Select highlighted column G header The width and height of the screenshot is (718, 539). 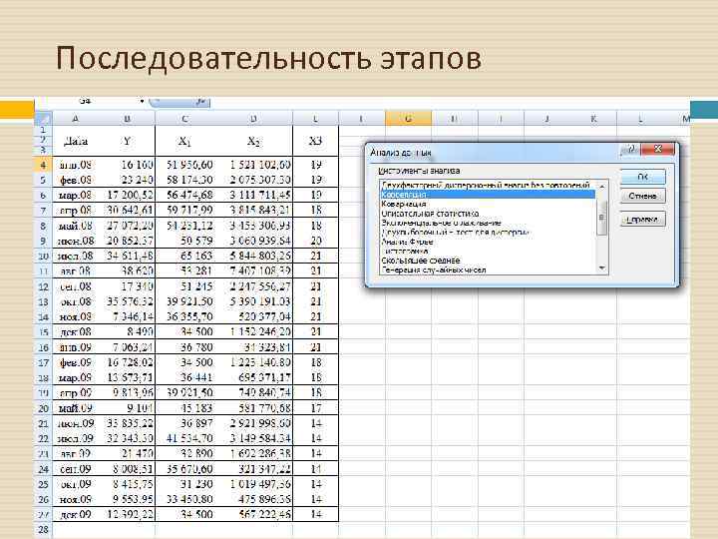point(408,119)
